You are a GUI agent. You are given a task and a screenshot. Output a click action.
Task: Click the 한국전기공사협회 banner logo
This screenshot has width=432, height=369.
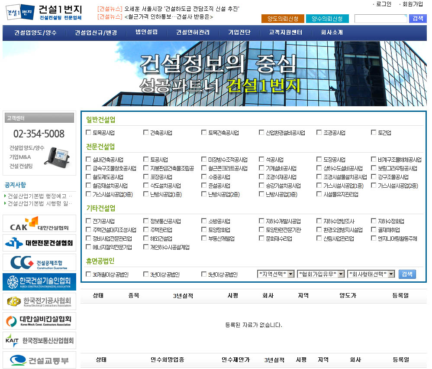tap(39, 301)
